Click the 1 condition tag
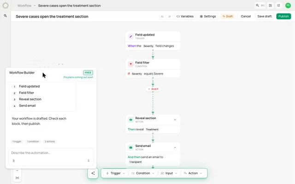 (x=33, y=141)
